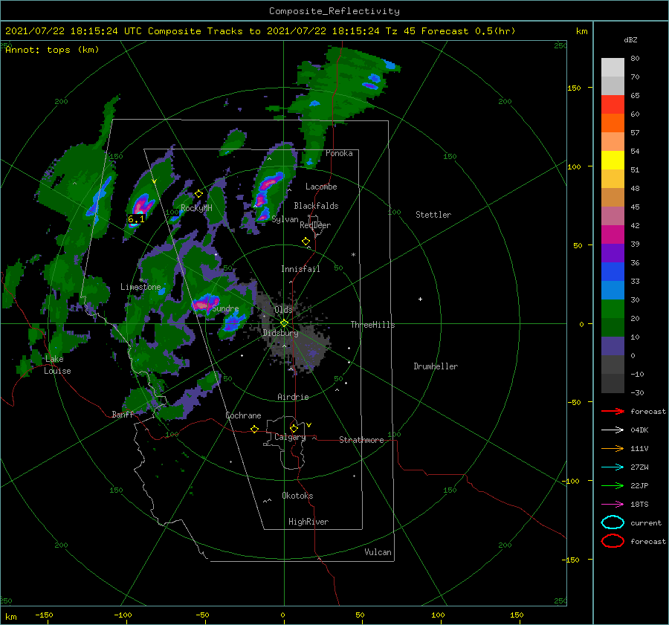
Task: Click the Composite_Reflectivity title
Action: [334, 11]
